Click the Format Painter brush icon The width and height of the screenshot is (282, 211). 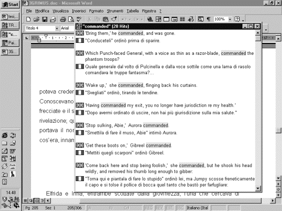click(114, 19)
